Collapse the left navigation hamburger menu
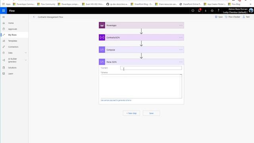This screenshot has height=143, width=254. [4, 17]
